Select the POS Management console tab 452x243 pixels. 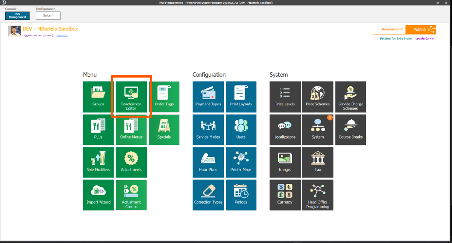click(18, 15)
